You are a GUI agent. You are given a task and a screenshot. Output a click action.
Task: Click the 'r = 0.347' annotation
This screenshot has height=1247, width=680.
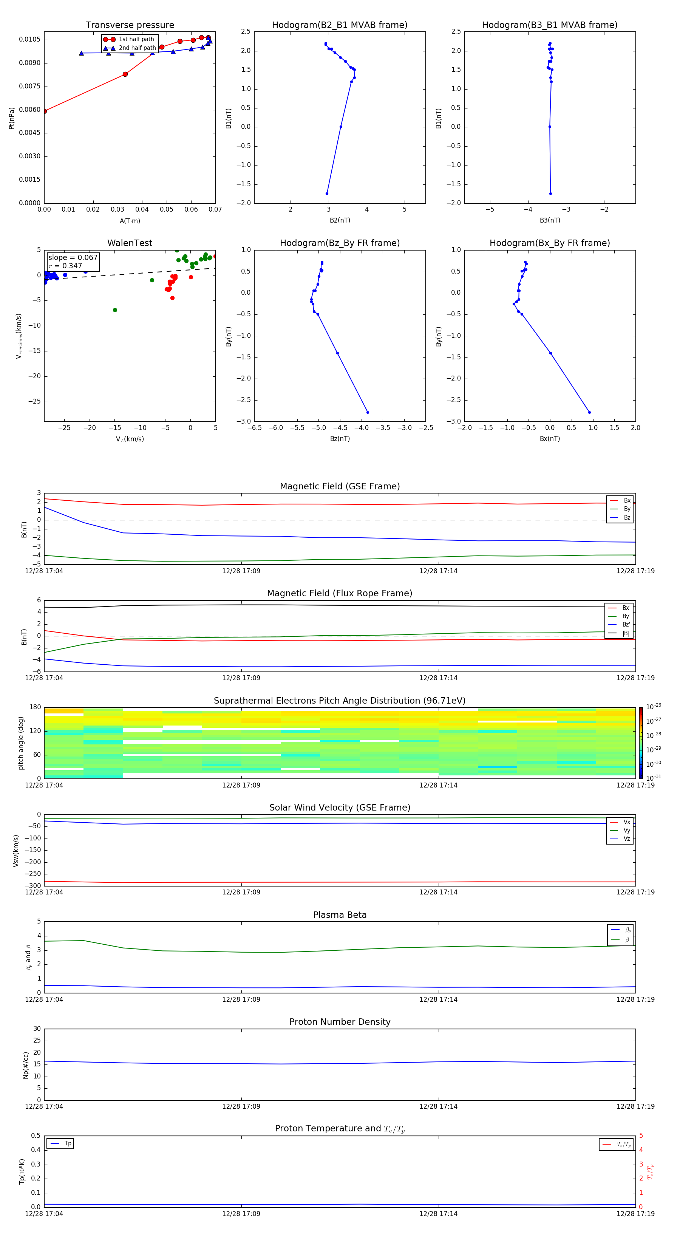click(x=65, y=266)
